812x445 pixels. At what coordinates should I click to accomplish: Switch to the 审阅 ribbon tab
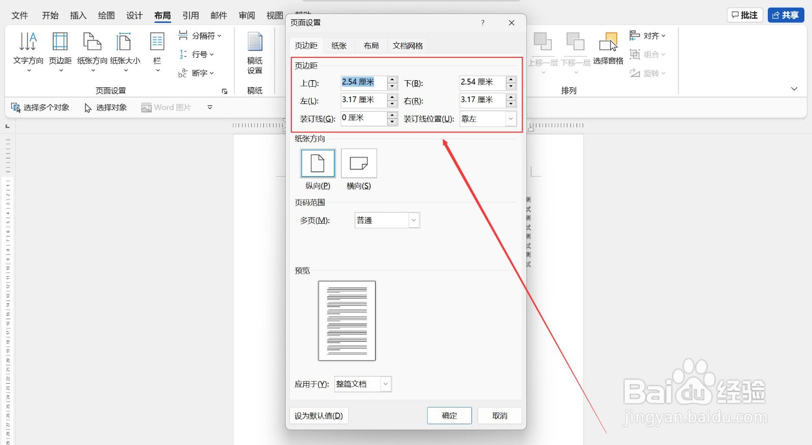[x=247, y=16]
